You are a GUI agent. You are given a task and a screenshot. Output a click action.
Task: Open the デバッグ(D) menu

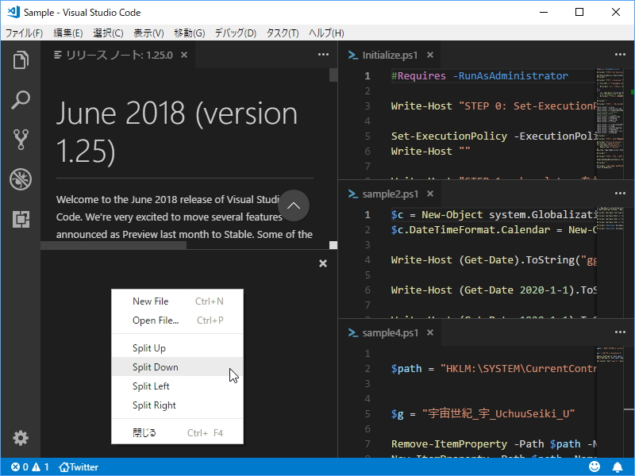pyautogui.click(x=235, y=33)
